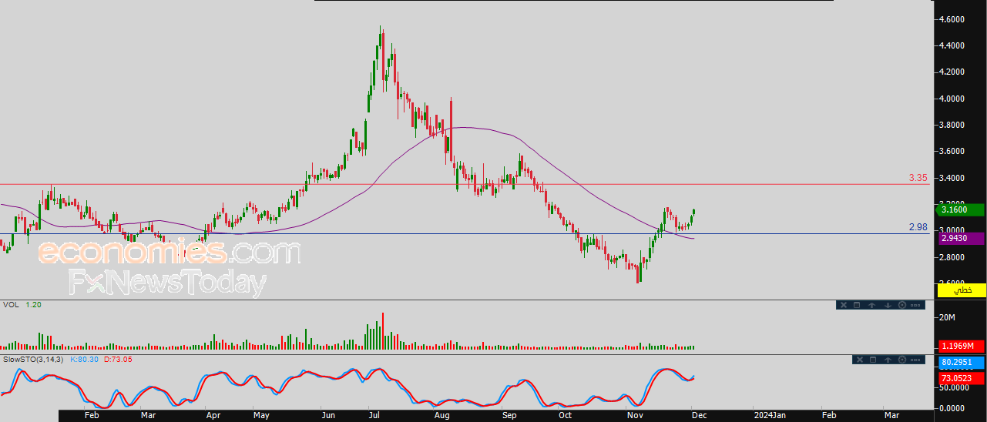The width and height of the screenshot is (987, 422).
Task: Open more options for SlowSTO panel
Action: (915, 360)
